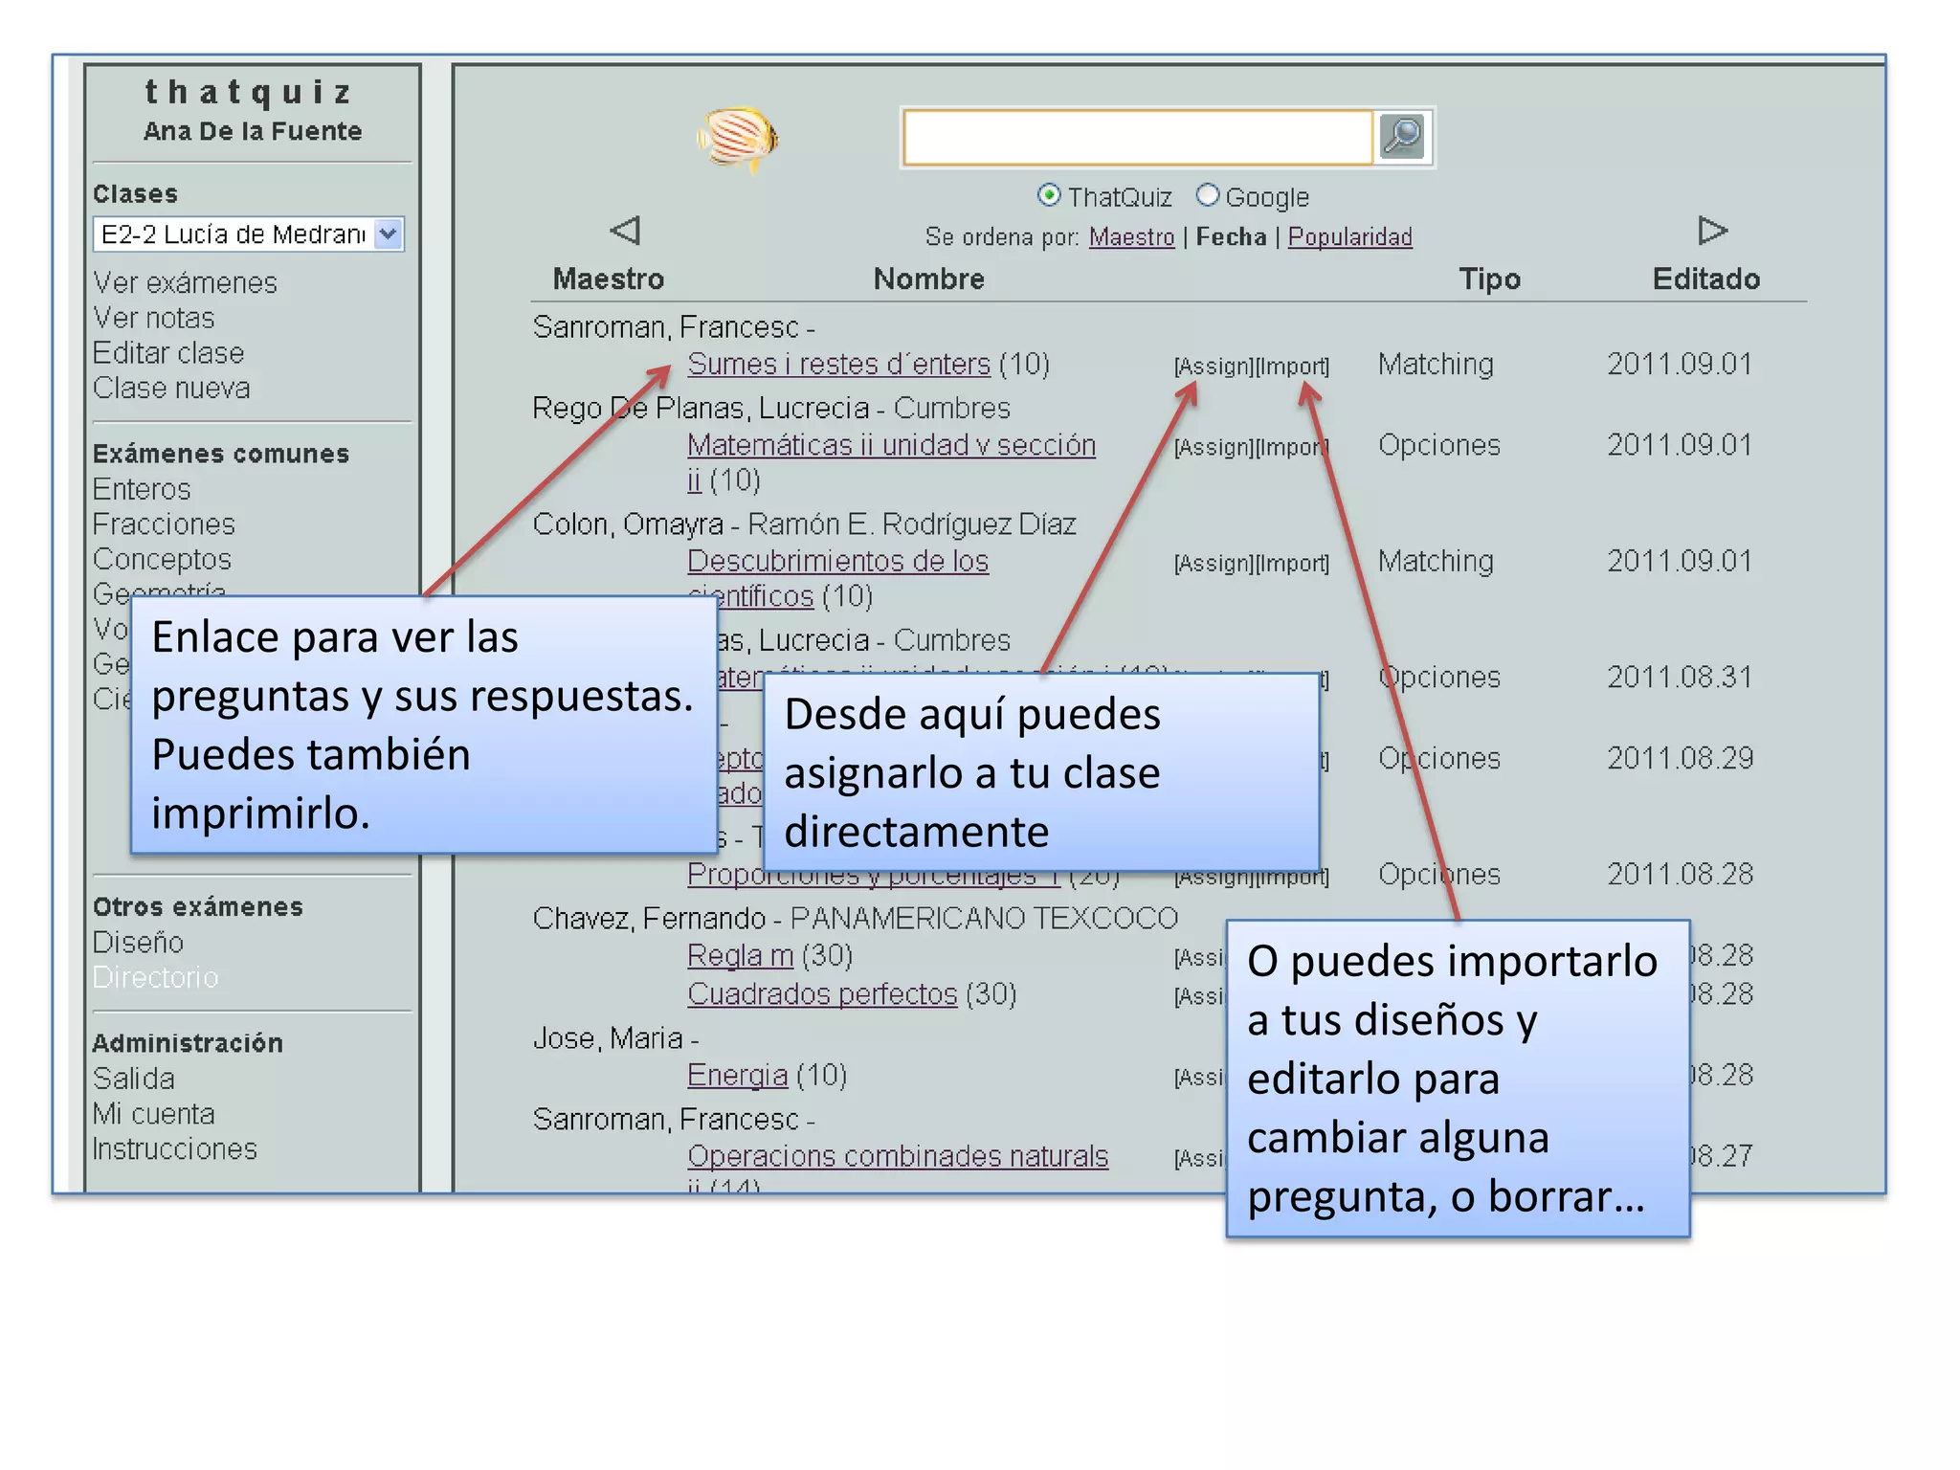Click the Editado column header
This screenshot has width=1960, height=1470.
[1705, 278]
